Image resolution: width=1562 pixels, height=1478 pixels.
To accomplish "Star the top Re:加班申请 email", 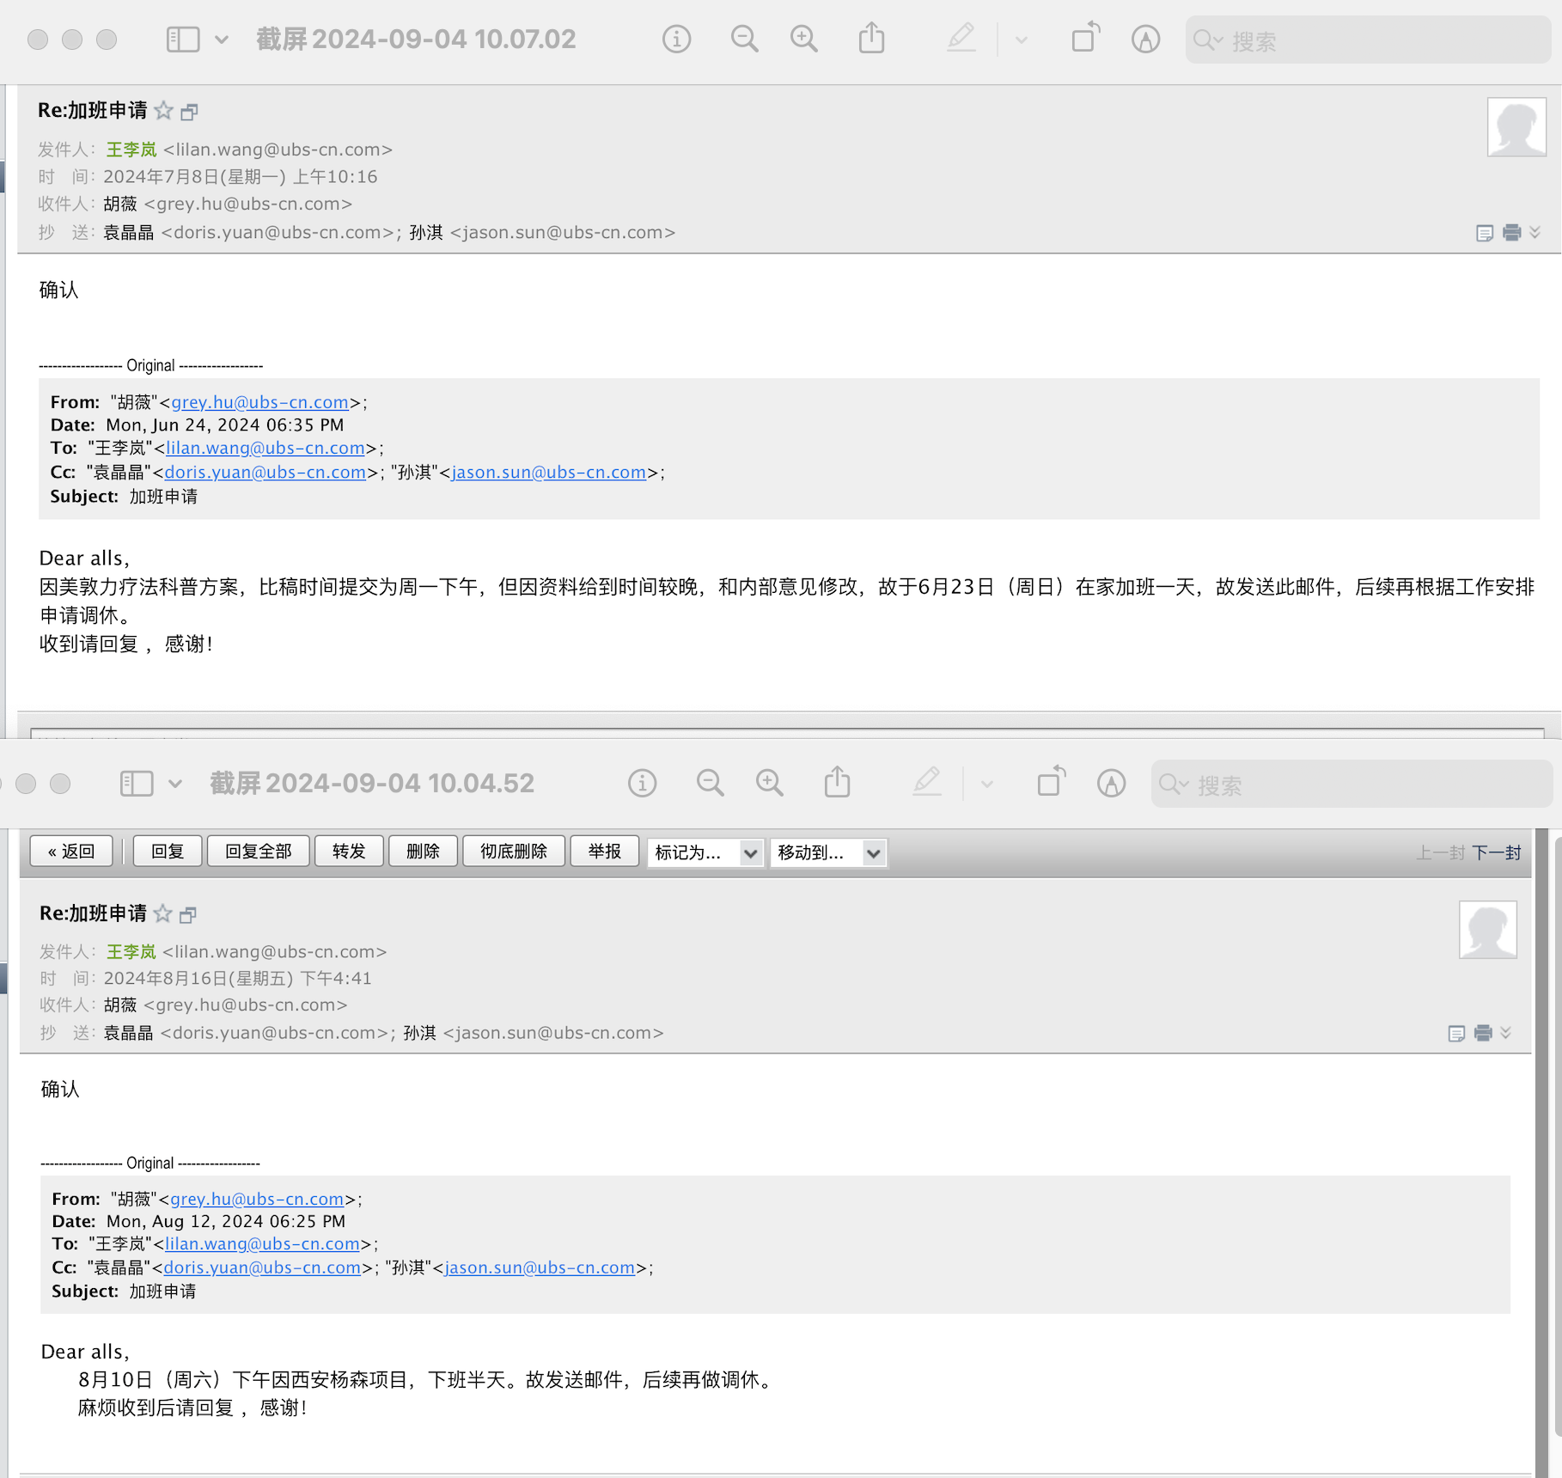I will click(x=163, y=111).
